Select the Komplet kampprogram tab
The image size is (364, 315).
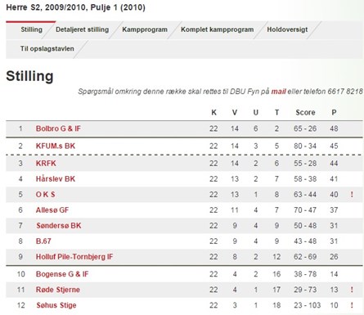click(217, 29)
